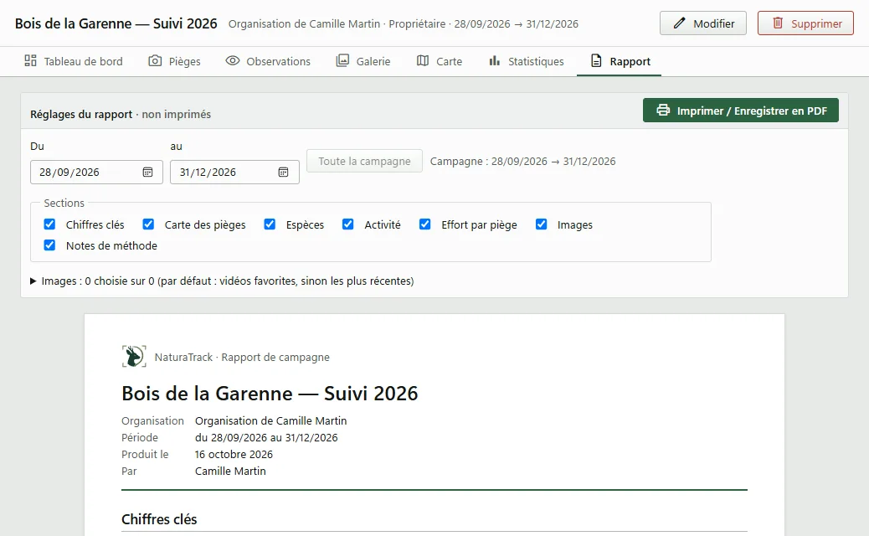Click the pencil icon on Modifier
The width and height of the screenshot is (869, 536).
coord(679,23)
